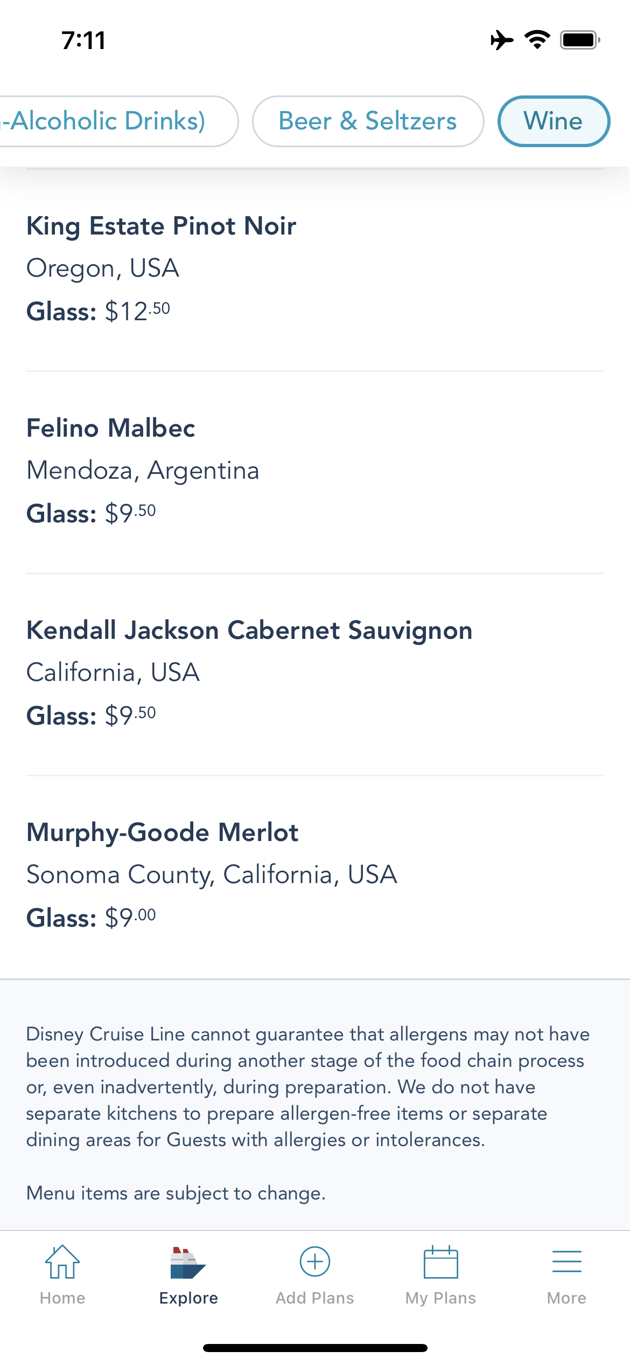Tap the airplane mode status icon
Screen dimensions: 630x1365
(502, 40)
